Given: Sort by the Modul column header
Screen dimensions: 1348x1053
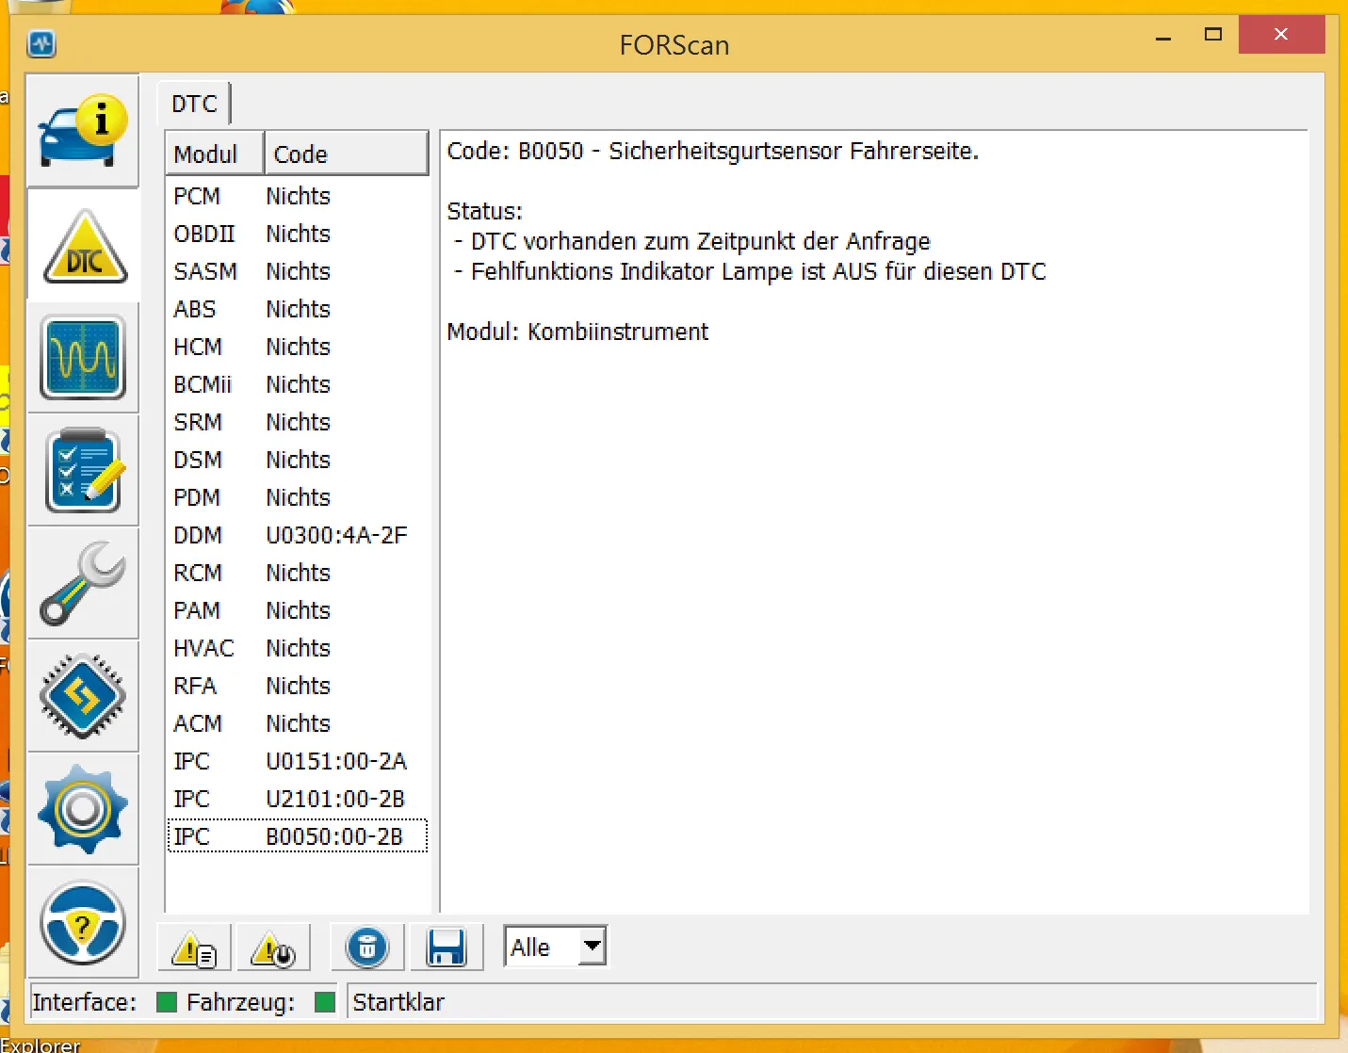Looking at the screenshot, I should tap(214, 154).
